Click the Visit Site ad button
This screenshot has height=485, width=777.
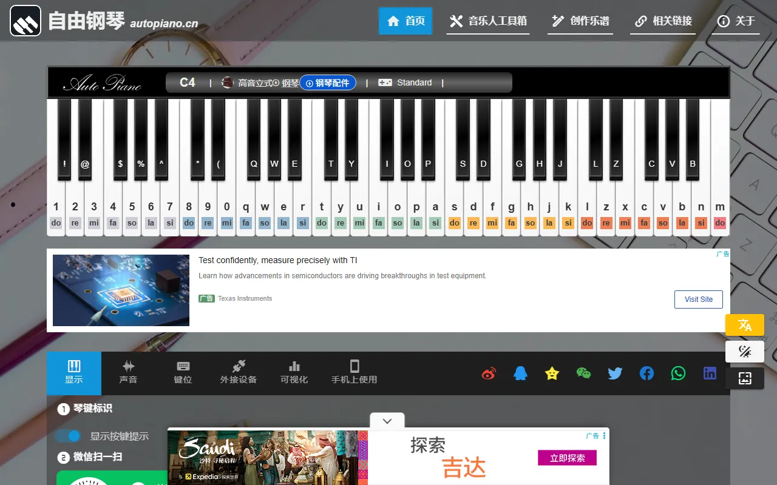(698, 299)
